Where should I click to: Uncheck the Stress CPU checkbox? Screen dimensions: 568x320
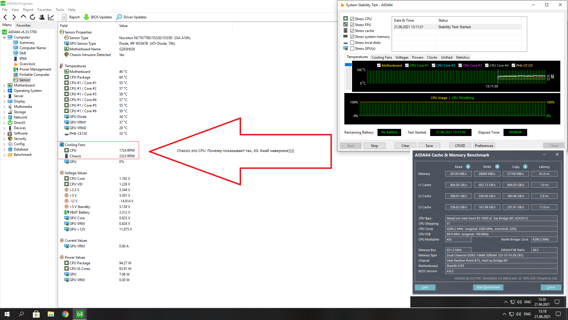352,19
